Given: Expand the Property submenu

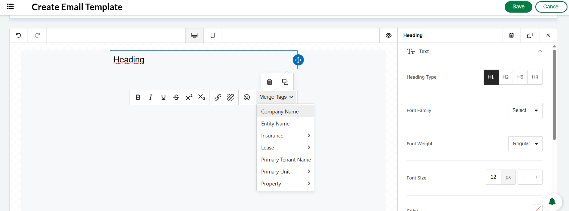Looking at the screenshot, I should click(x=285, y=184).
